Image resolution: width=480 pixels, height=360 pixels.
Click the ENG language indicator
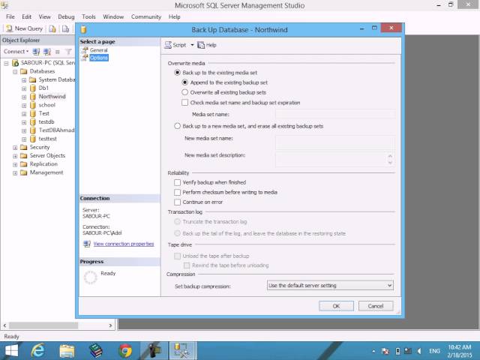[435, 351]
